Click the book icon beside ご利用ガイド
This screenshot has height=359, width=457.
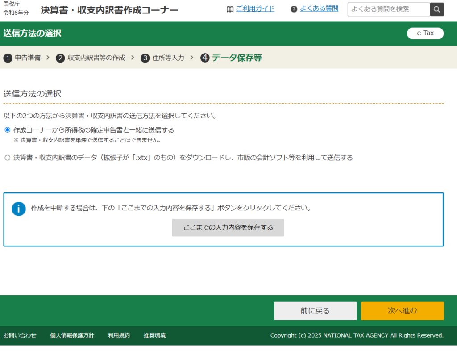[230, 9]
